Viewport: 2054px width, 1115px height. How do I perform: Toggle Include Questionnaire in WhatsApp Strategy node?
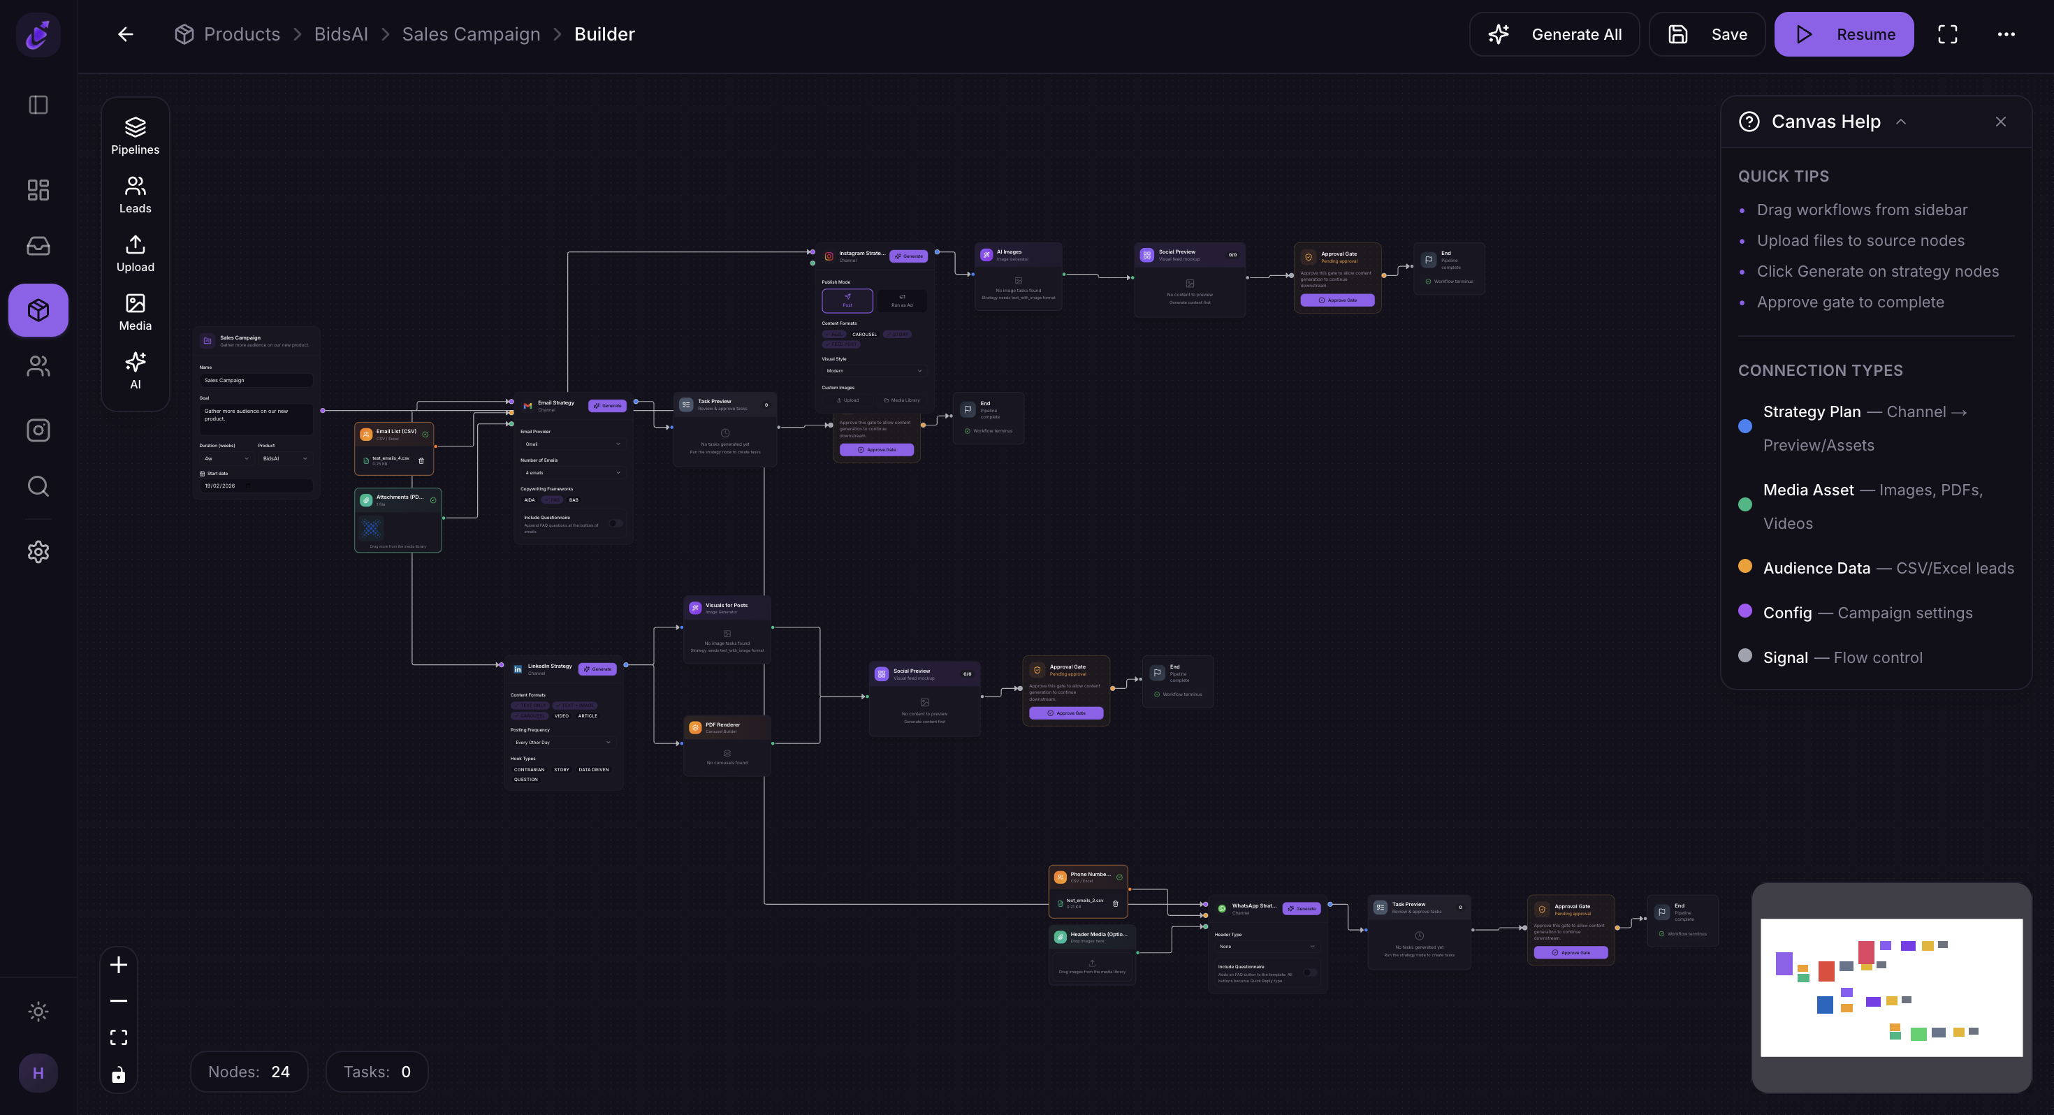tap(1310, 972)
